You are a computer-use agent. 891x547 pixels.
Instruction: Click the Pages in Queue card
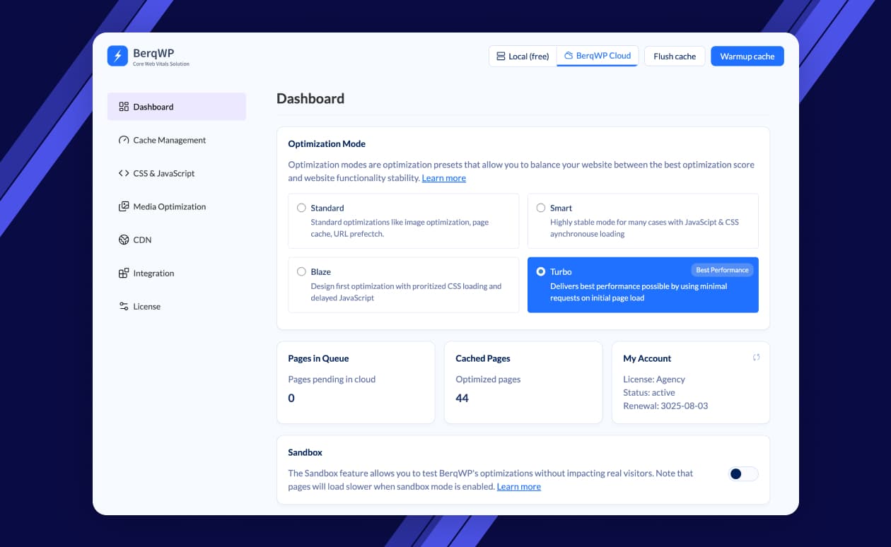click(356, 382)
